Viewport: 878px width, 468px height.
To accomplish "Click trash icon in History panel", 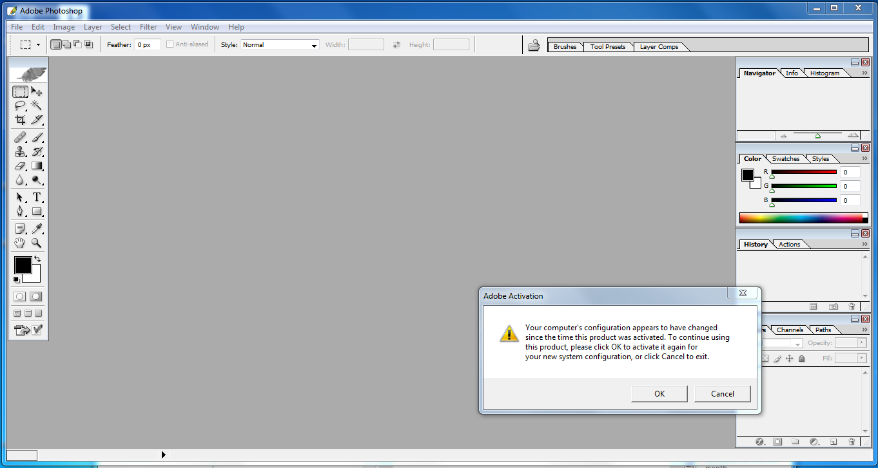I will point(852,307).
